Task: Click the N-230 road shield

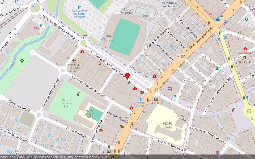Action: 181,56
